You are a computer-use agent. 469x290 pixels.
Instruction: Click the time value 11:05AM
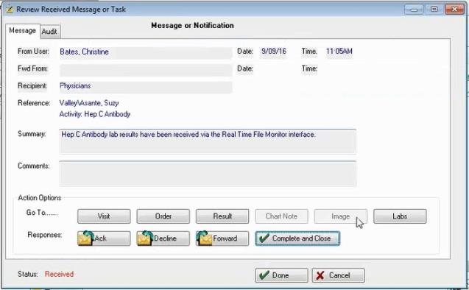coord(339,52)
